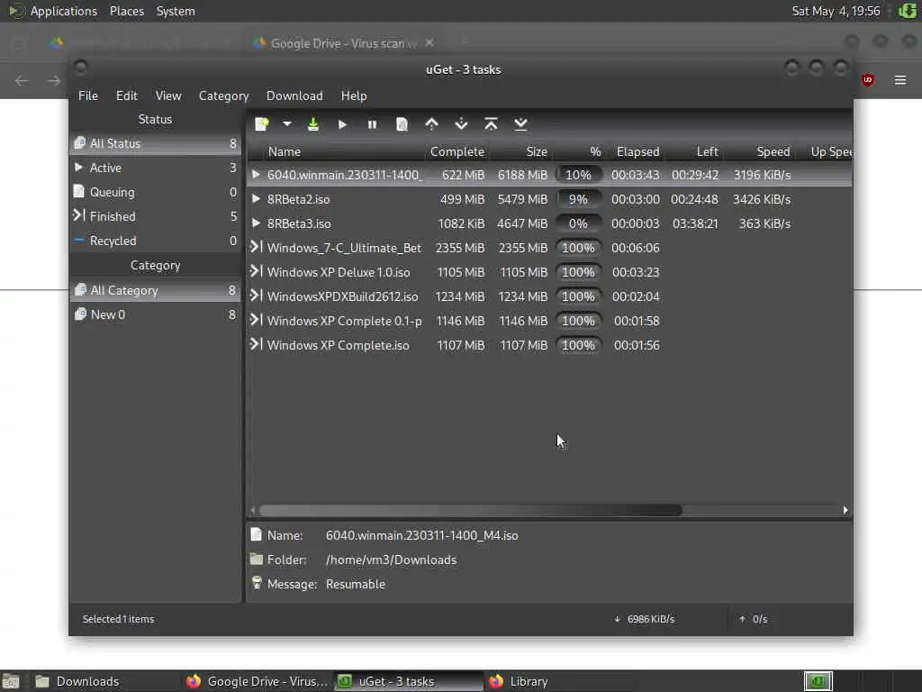
Task: Select Windows XP Deluxe 1.0.iso row
Action: point(549,272)
